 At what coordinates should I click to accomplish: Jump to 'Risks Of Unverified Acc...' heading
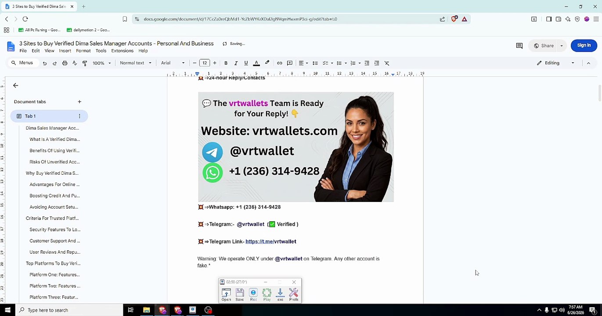pos(54,162)
